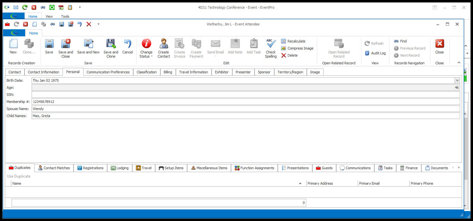
Task: Click blank page icon in attendee quick toolbar
Action: pyautogui.click(x=35, y=24)
